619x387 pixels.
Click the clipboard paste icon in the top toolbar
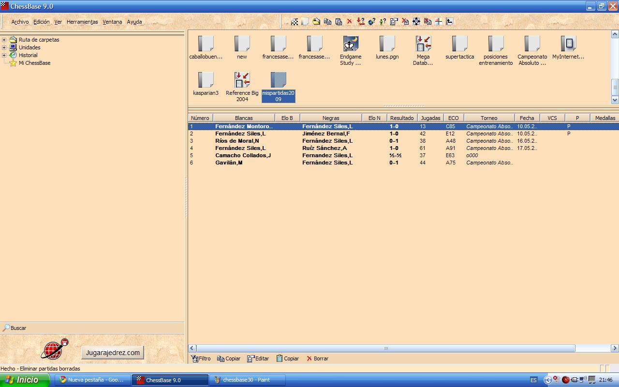point(339,21)
